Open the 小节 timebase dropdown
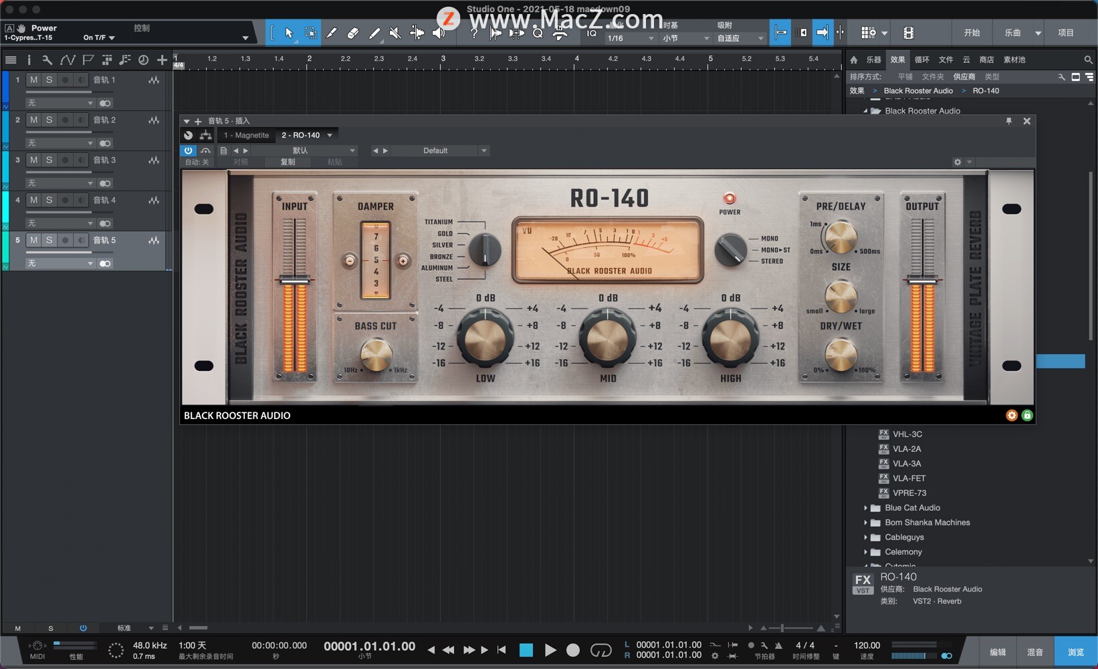1098x669 pixels. (x=685, y=39)
